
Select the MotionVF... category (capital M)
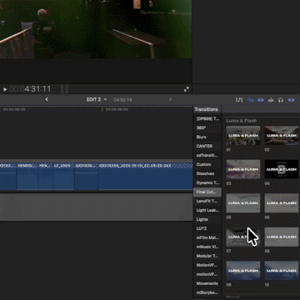207,265
